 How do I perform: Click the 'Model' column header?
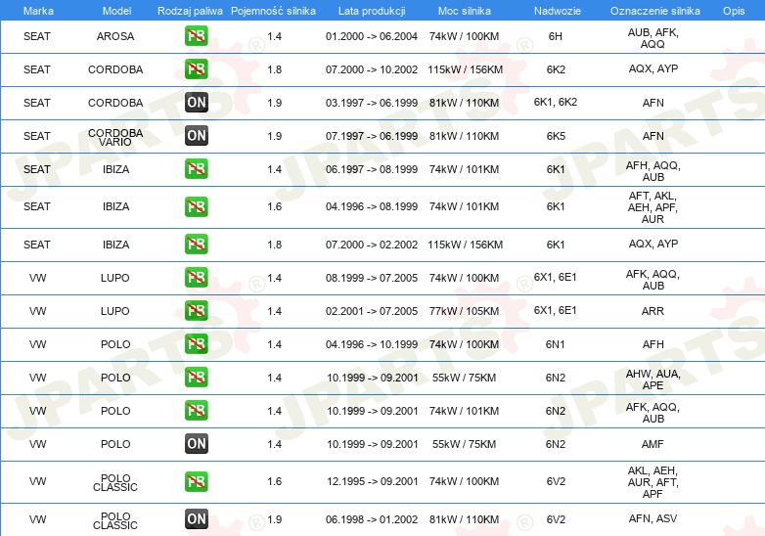pyautogui.click(x=116, y=11)
